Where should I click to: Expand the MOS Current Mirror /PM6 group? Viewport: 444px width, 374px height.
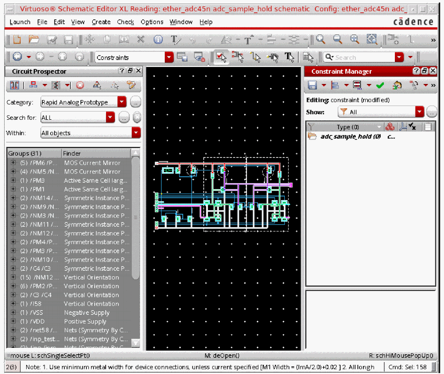pos(13,163)
